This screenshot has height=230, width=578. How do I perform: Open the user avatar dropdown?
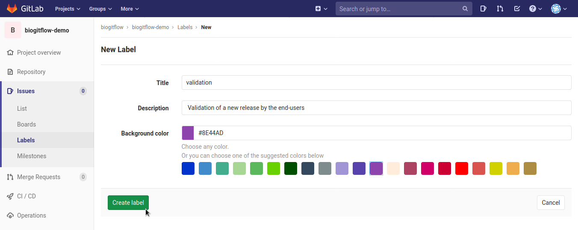pyautogui.click(x=559, y=9)
